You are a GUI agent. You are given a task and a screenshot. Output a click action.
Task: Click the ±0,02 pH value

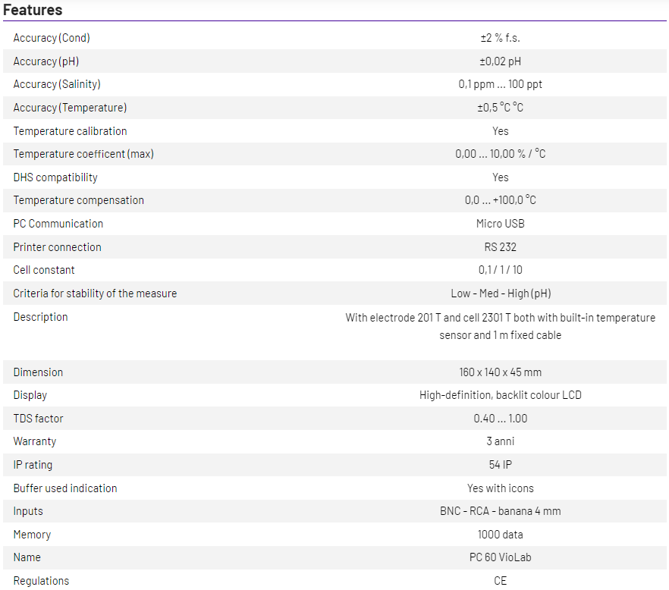point(500,61)
